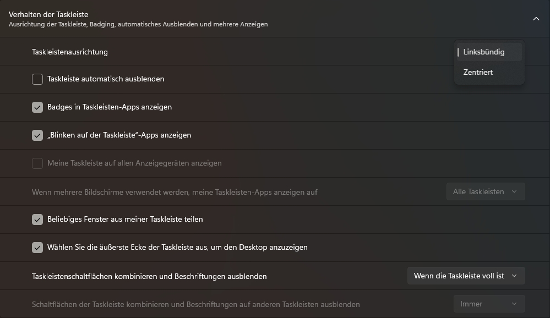Uncheck "Beliebiges Fenster aus meiner Taskleiste teilen"
Image resolution: width=550 pixels, height=318 pixels.
click(x=37, y=220)
